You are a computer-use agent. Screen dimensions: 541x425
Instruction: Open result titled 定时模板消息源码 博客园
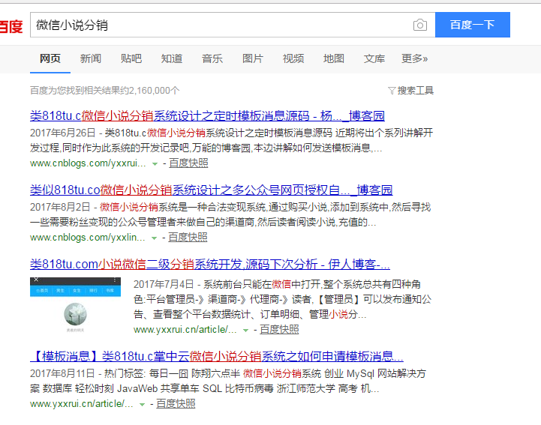point(207,116)
